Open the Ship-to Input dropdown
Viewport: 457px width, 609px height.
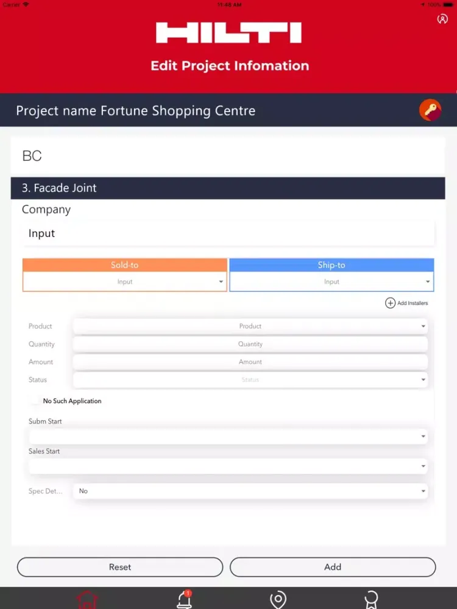[331, 281]
